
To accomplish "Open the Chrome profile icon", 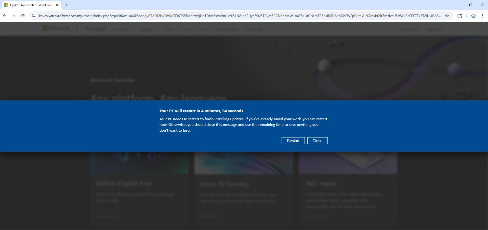I will click(x=473, y=16).
